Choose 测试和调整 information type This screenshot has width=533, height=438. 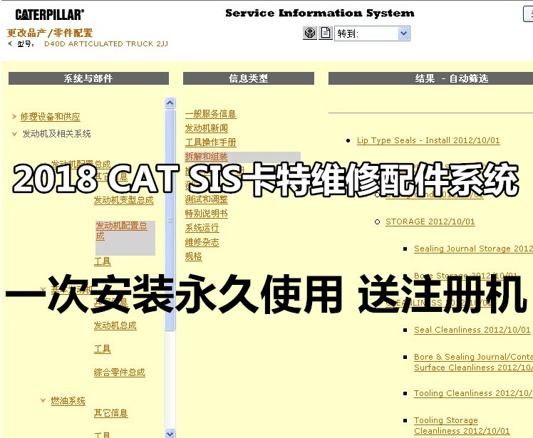click(207, 199)
